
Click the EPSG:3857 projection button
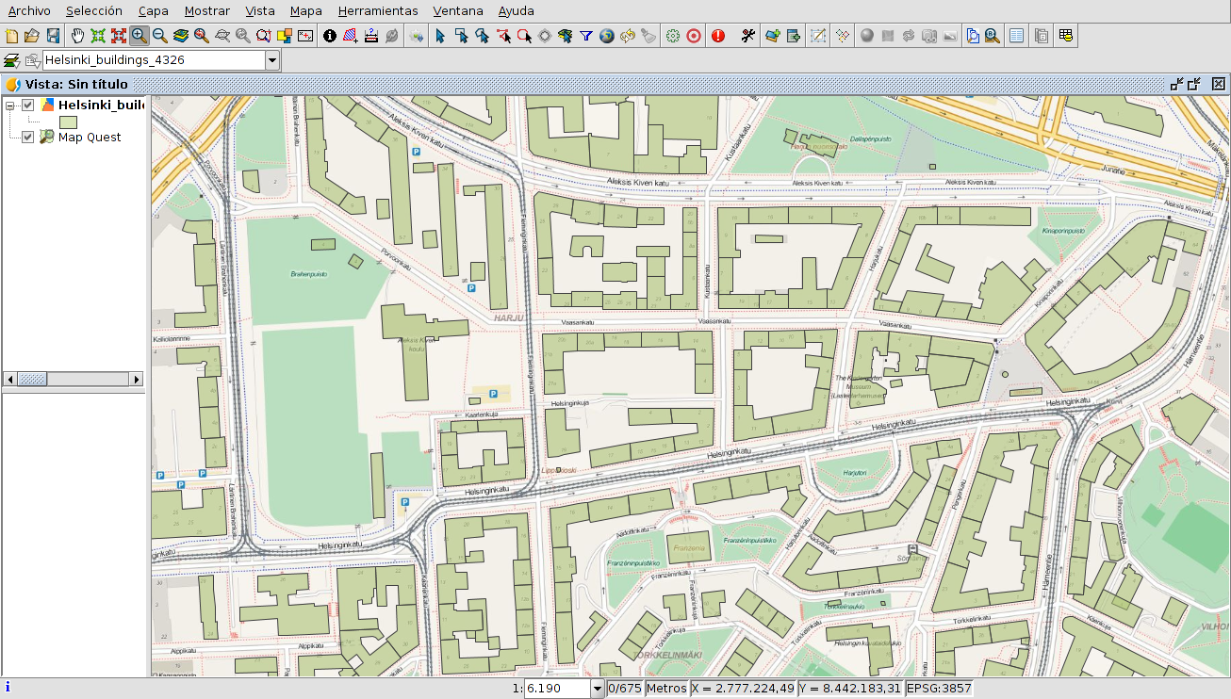click(938, 689)
